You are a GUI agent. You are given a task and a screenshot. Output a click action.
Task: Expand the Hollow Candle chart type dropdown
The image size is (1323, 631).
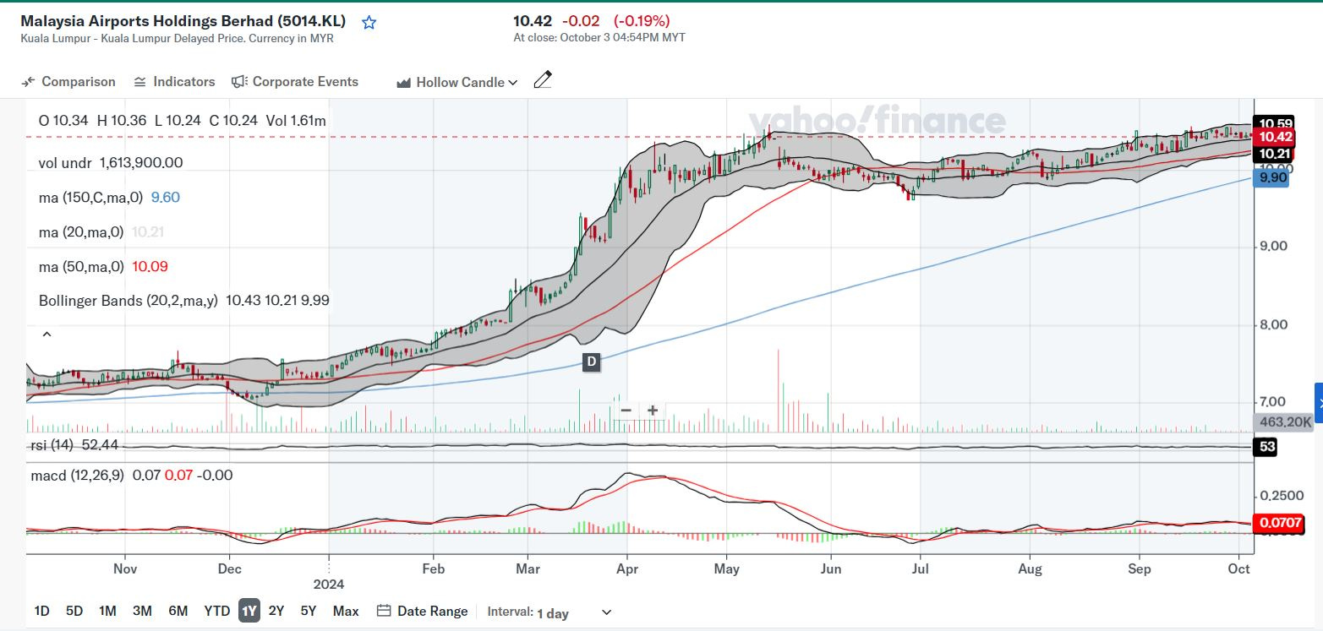tap(456, 82)
